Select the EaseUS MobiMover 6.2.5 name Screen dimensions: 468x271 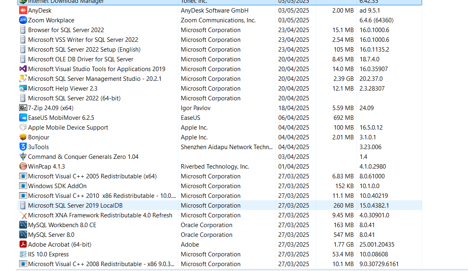(61, 117)
